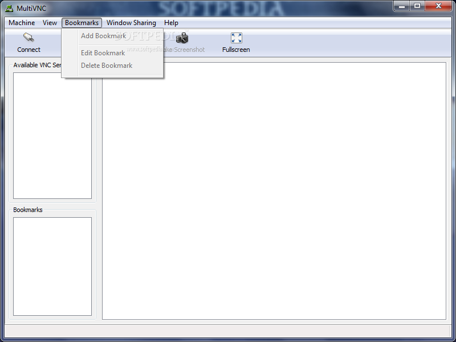The image size is (456, 342).
Task: Click the Fullscreen arrows icon
Action: click(236, 38)
